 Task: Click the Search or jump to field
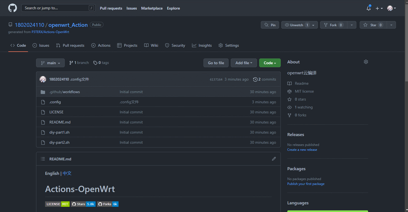tap(58, 8)
